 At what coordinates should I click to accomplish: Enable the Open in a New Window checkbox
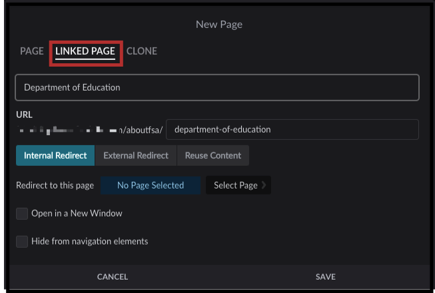[x=22, y=214]
